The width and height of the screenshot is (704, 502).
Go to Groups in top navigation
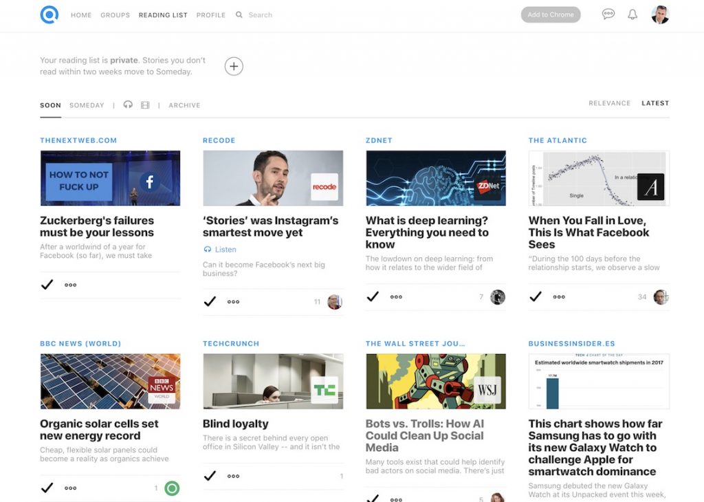click(115, 15)
